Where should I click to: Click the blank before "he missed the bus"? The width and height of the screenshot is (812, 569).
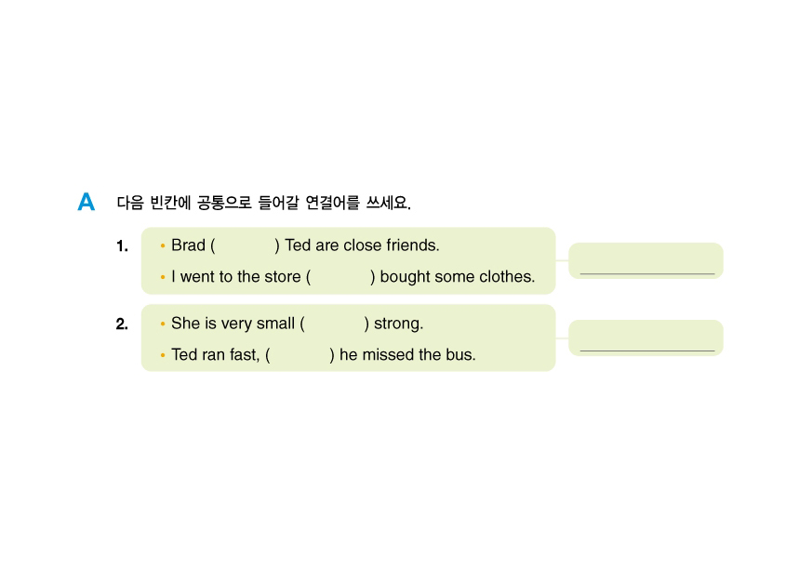[x=300, y=355]
